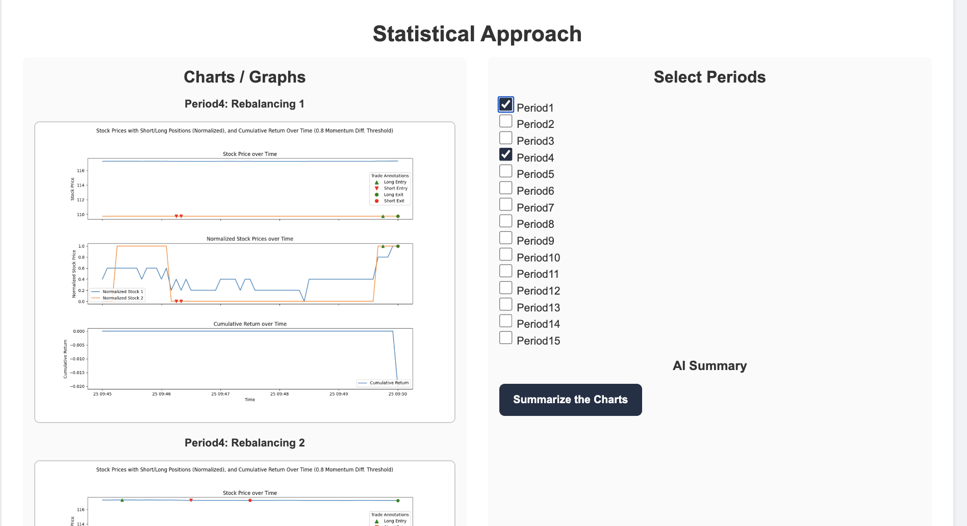Check the Period3 checkbox
The height and width of the screenshot is (526, 967).
coord(505,138)
